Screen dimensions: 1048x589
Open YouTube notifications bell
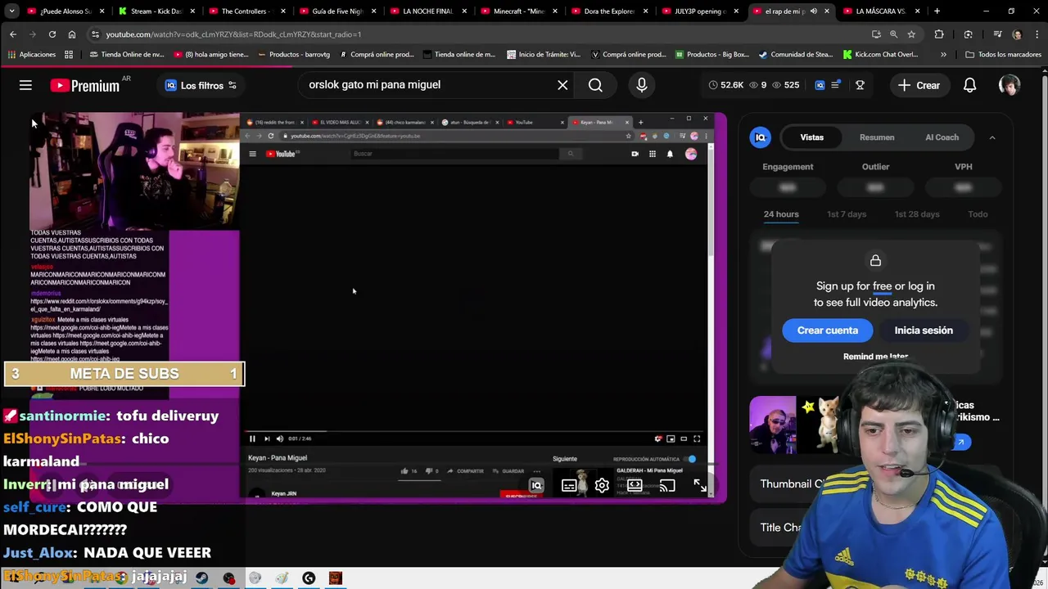click(x=969, y=85)
